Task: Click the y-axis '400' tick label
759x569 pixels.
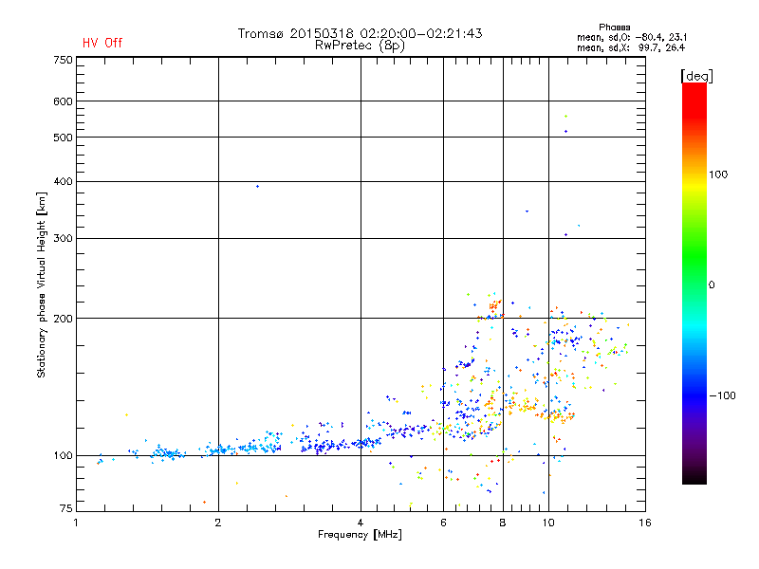Action: point(63,181)
